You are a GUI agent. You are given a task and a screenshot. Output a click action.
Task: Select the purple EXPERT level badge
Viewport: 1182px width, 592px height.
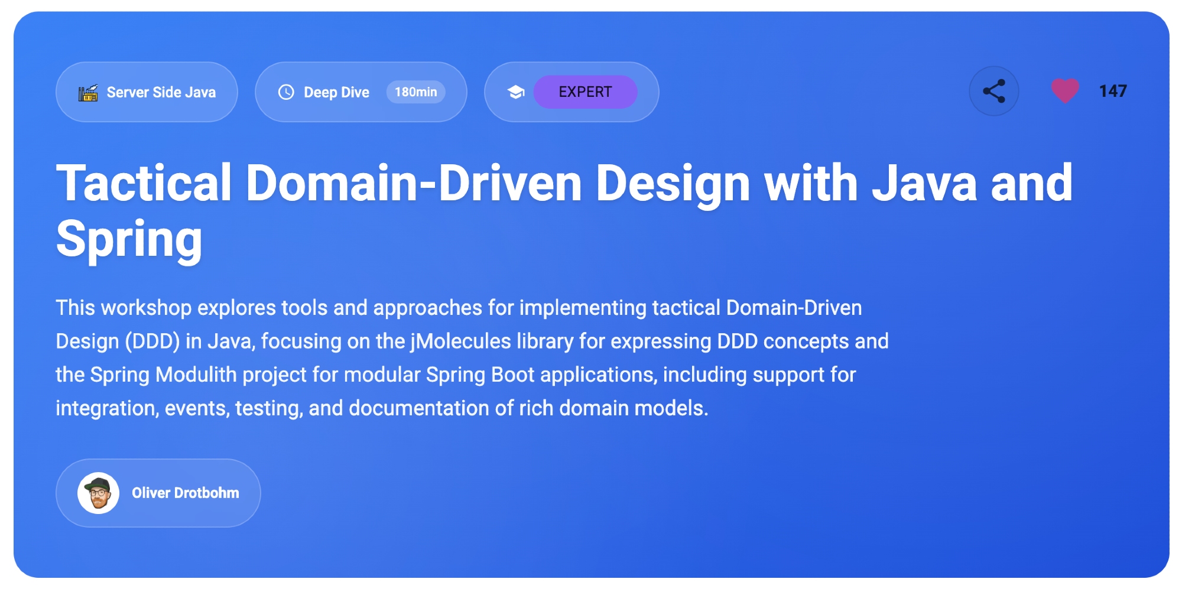point(584,92)
